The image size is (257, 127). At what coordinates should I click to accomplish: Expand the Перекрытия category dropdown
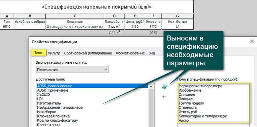pyautogui.click(x=72, y=69)
